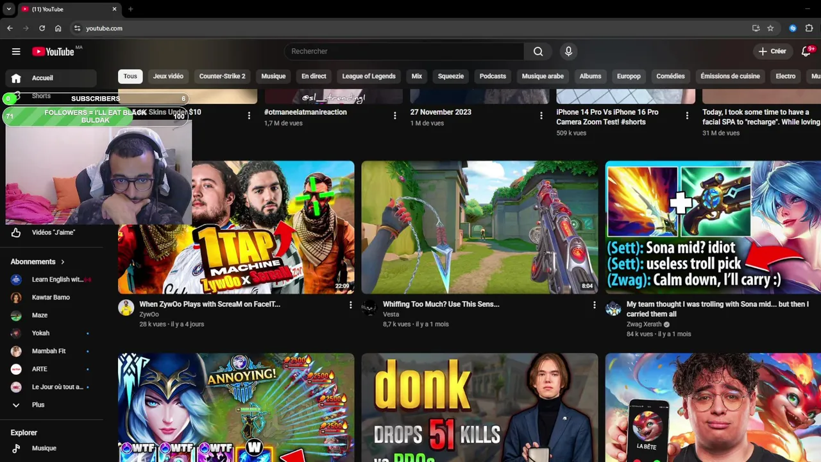This screenshot has height=462, width=821.
Task: Select the Musique arabe chip
Action: (543, 76)
